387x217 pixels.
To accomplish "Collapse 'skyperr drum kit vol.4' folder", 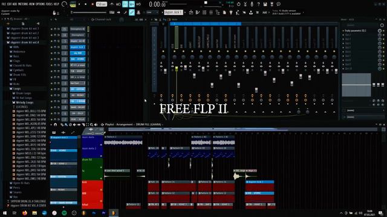I will [x=23, y=42].
